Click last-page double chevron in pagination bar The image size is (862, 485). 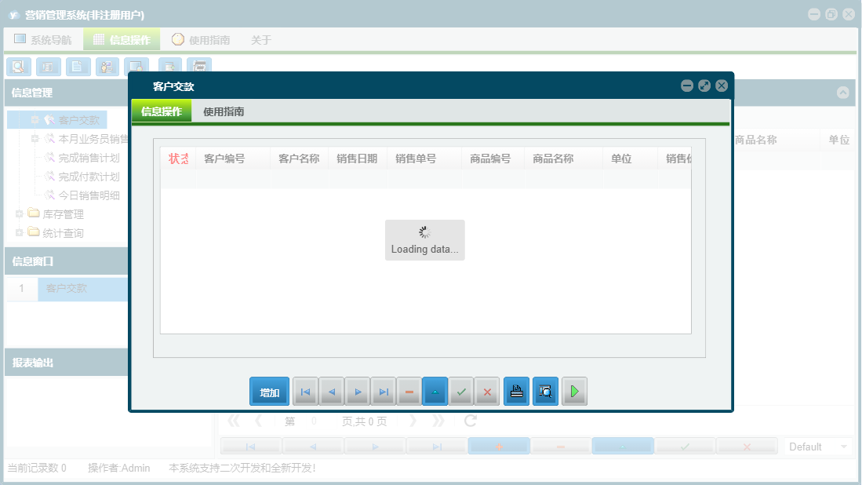tap(438, 421)
